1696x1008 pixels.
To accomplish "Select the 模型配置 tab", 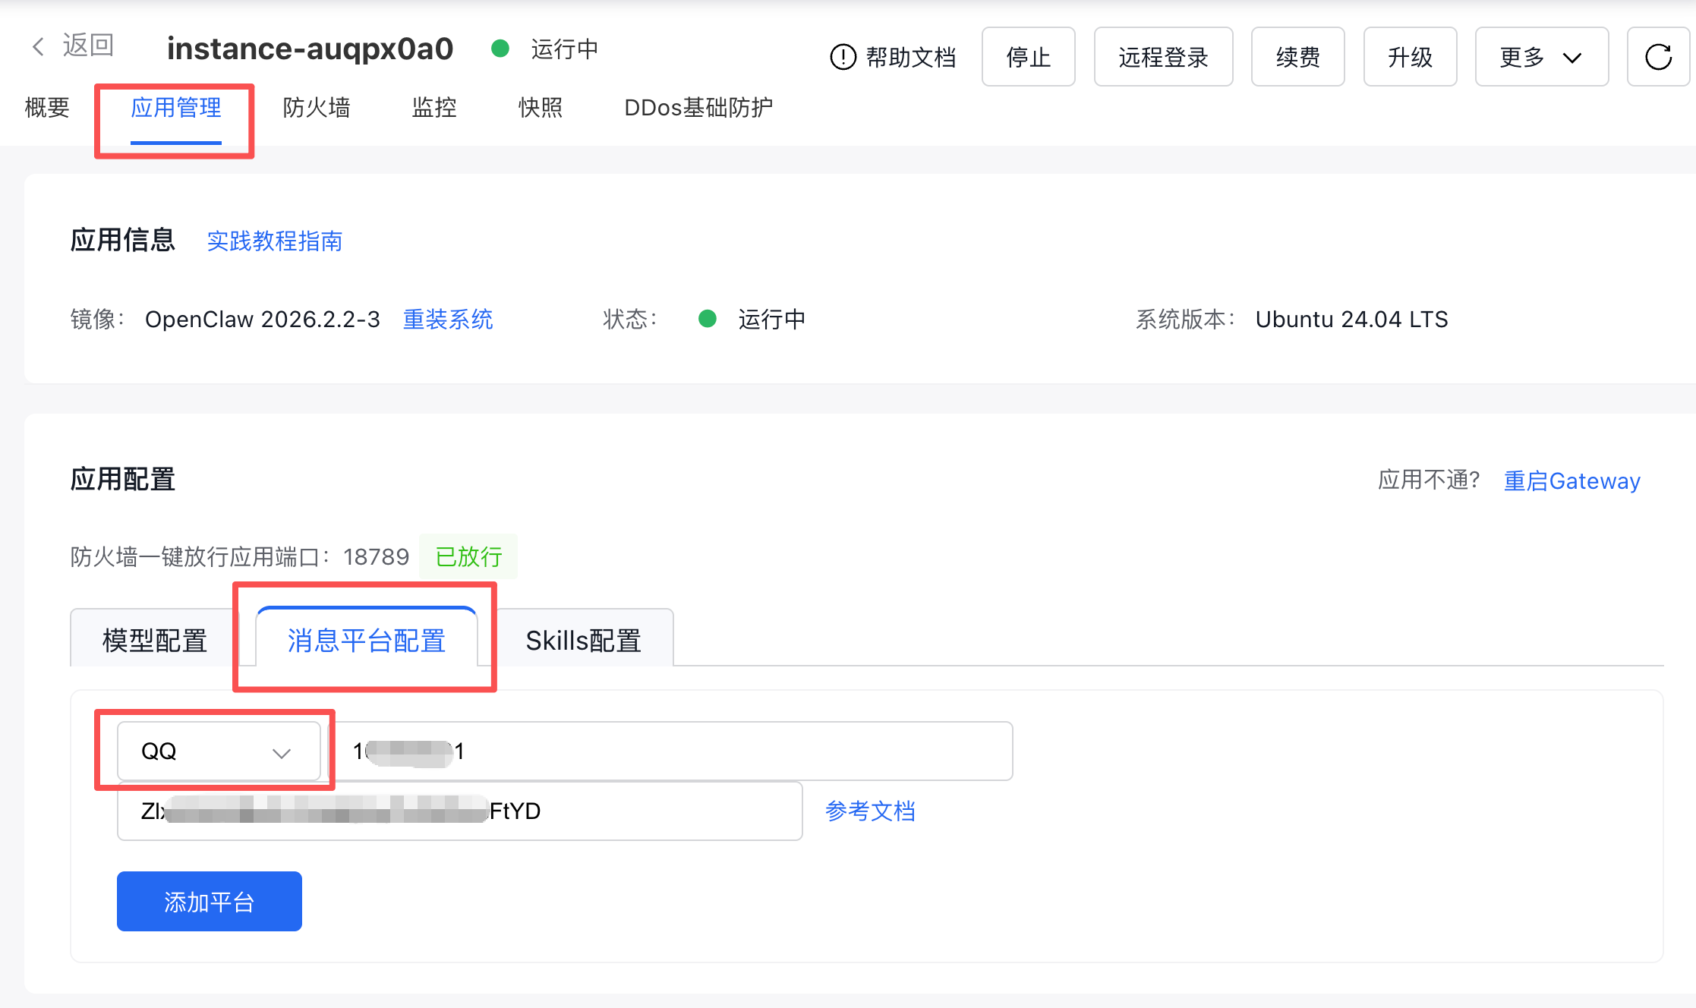I will [x=155, y=641].
